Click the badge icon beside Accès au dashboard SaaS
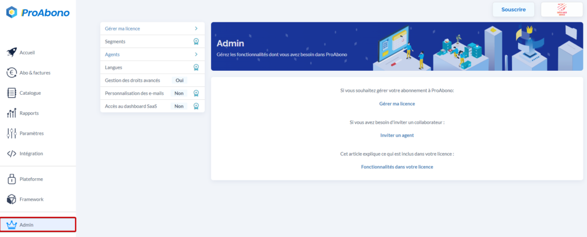The width and height of the screenshot is (587, 237). pos(196,106)
